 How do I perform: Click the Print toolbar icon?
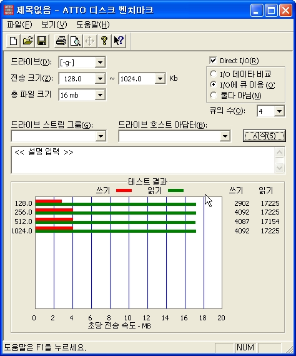coord(61,41)
